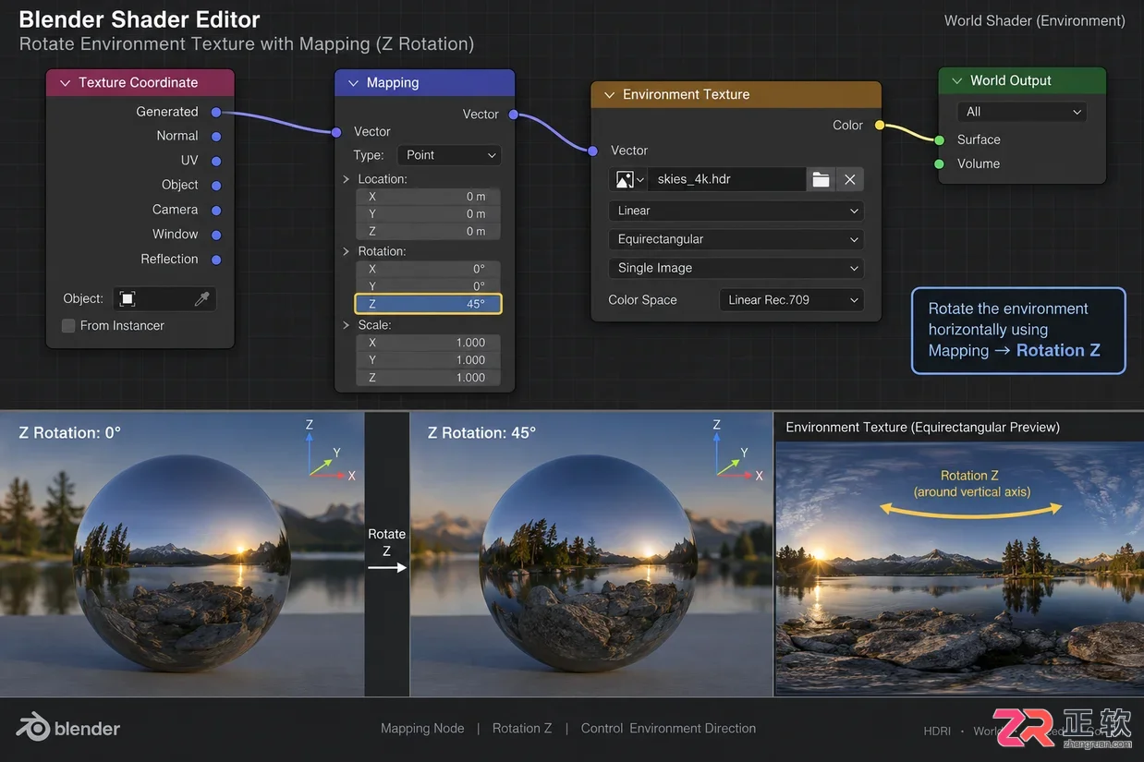This screenshot has width=1144, height=762.
Task: Click the Scale Y value field
Action: point(428,360)
